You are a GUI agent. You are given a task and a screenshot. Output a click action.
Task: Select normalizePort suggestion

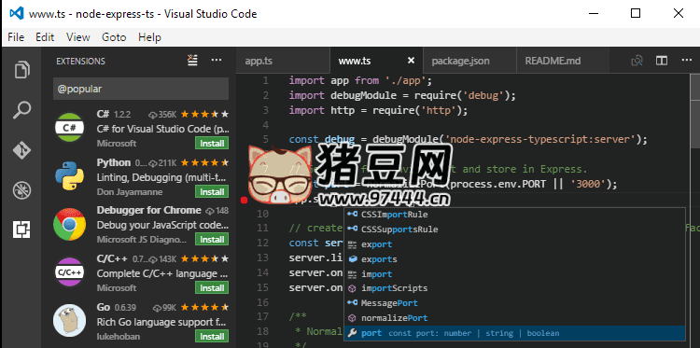pos(514,317)
